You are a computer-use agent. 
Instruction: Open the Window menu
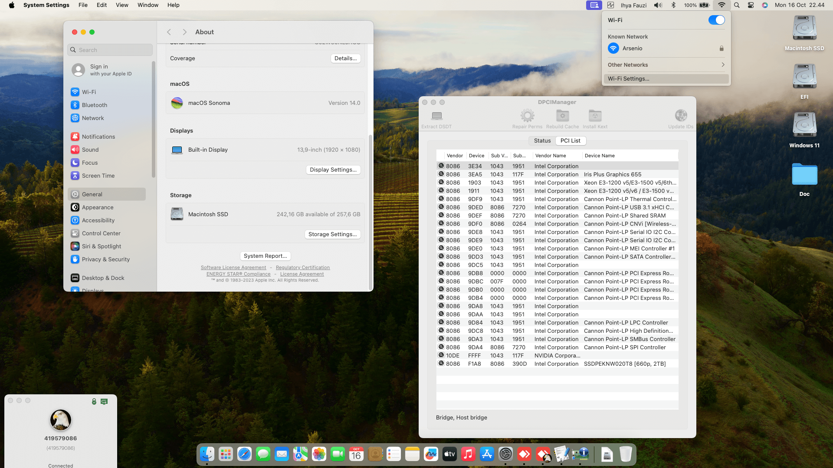pos(148,5)
